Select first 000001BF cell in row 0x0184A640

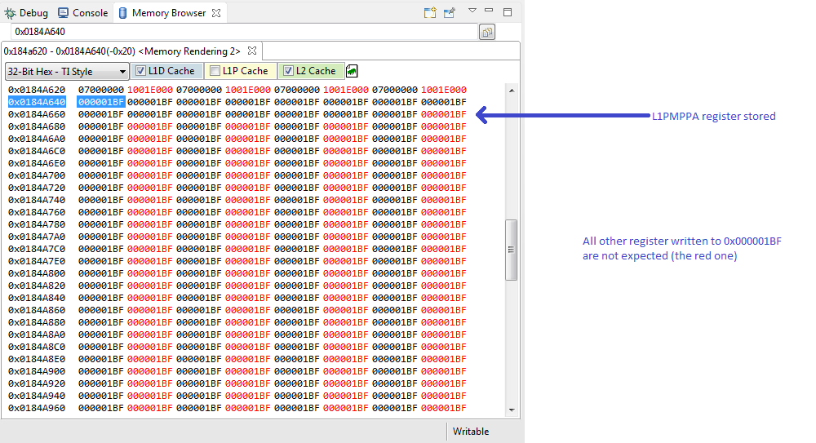101,102
